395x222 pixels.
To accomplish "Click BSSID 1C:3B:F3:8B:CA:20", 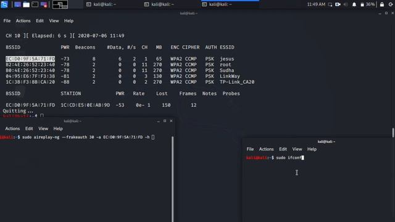I will (x=30, y=82).
